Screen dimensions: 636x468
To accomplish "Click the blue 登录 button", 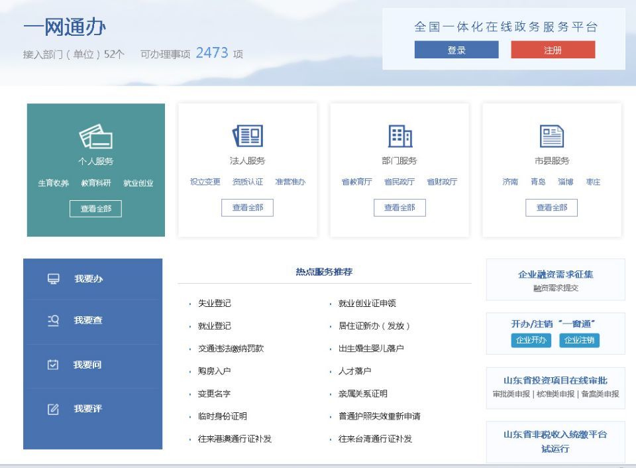I will (x=456, y=50).
